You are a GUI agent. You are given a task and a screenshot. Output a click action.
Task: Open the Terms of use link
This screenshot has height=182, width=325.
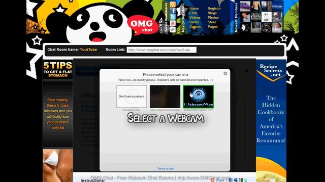[x=165, y=168]
